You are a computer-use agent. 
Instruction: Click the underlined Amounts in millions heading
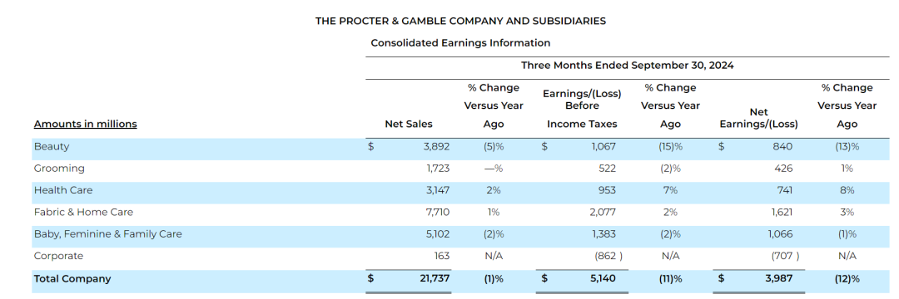point(86,124)
